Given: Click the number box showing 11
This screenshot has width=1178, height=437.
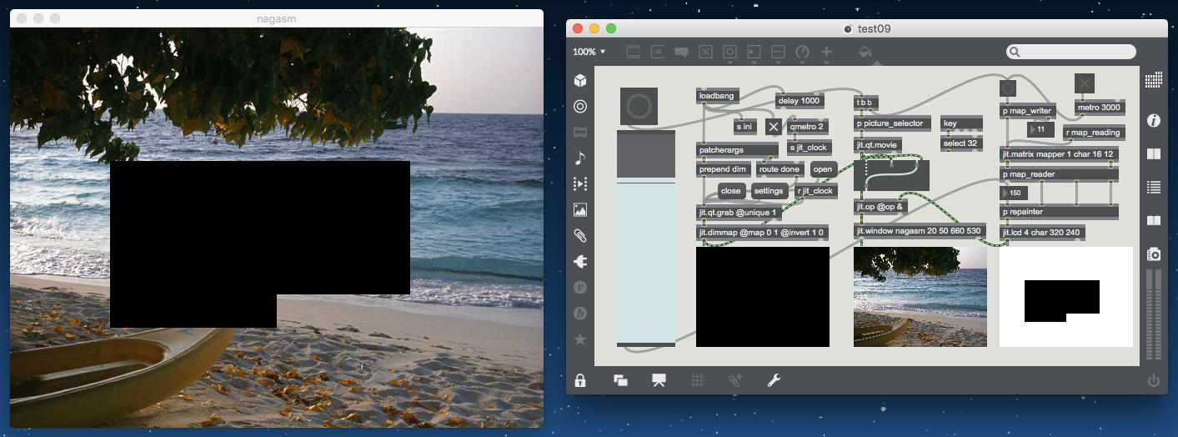Looking at the screenshot, I should click(x=1041, y=129).
